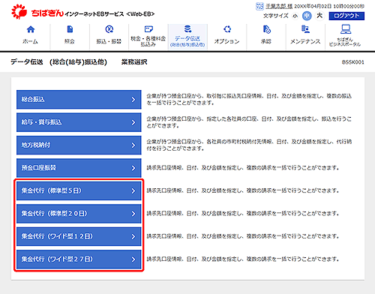Click the 千葉太郎 様 user name link
The height and width of the screenshot is (294, 375).
coord(278,6)
